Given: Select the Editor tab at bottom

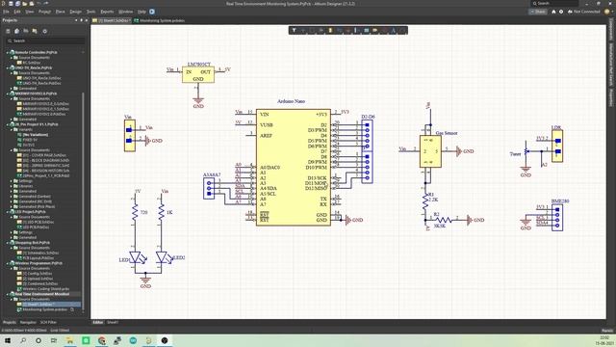Looking at the screenshot, I should click(x=97, y=322).
